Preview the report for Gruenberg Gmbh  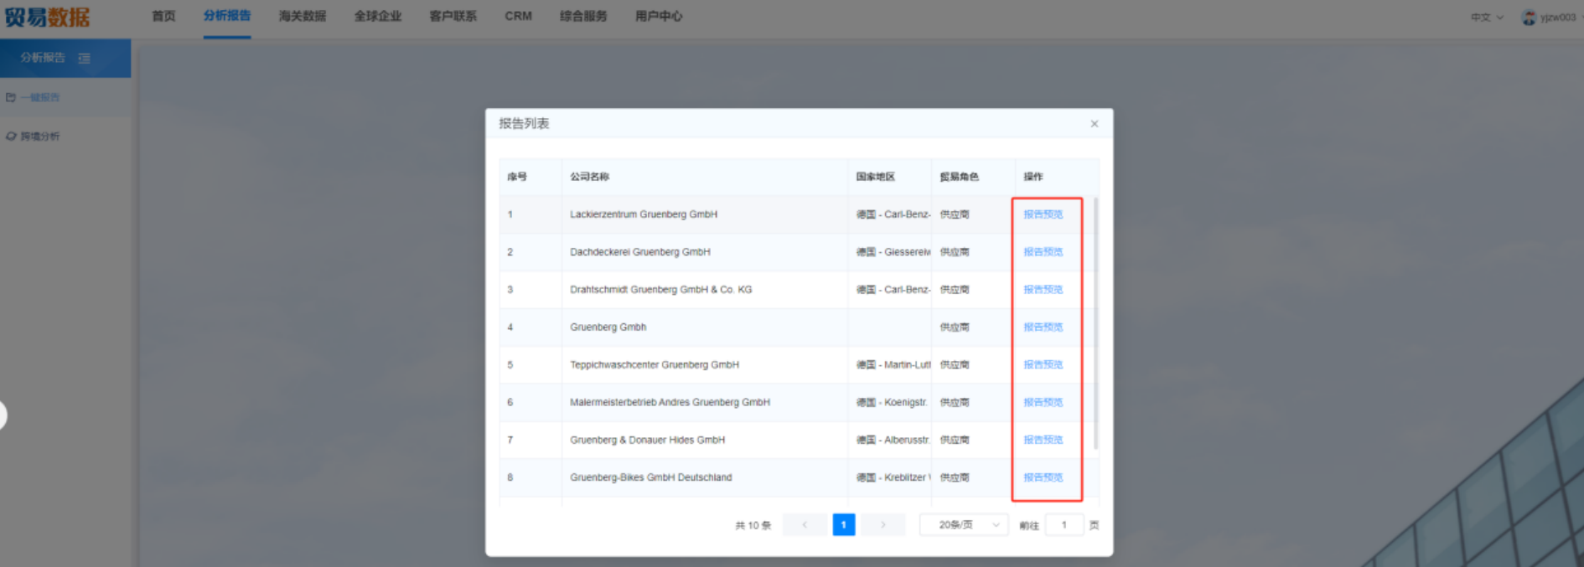[x=1043, y=327]
